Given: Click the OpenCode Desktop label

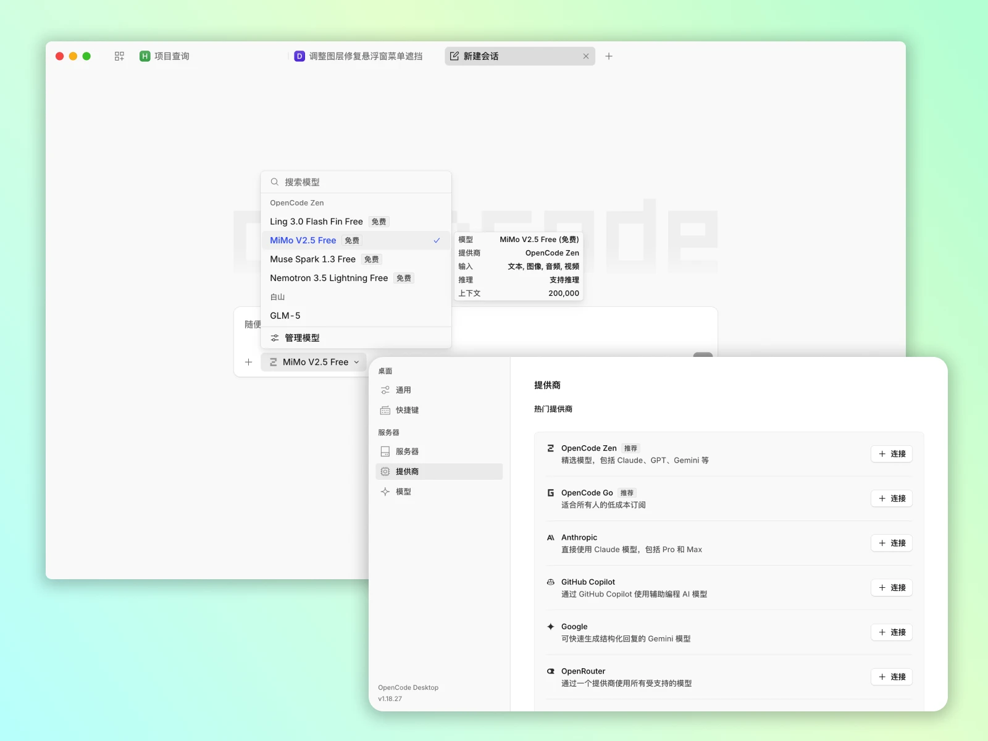Looking at the screenshot, I should point(408,687).
